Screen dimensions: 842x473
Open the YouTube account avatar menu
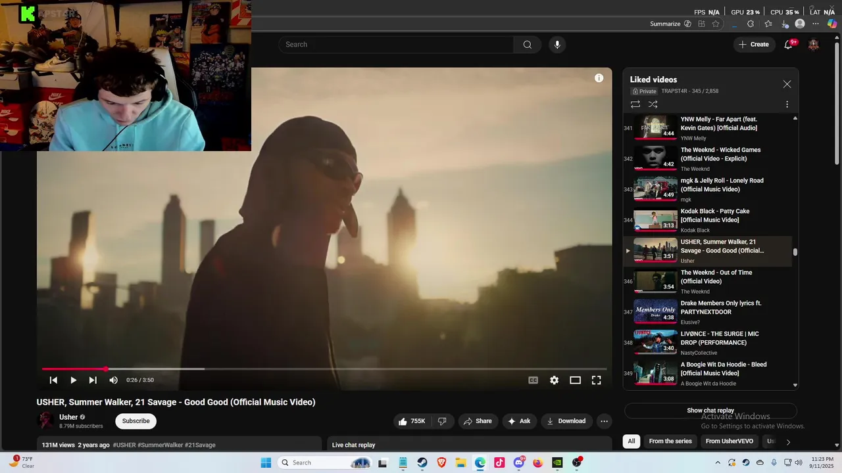click(814, 45)
